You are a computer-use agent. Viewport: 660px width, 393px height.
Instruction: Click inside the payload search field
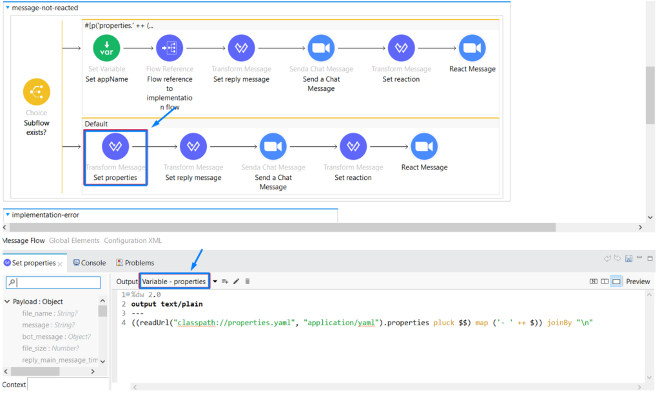point(55,282)
